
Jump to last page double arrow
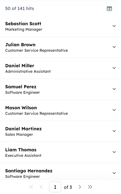tap(90, 187)
